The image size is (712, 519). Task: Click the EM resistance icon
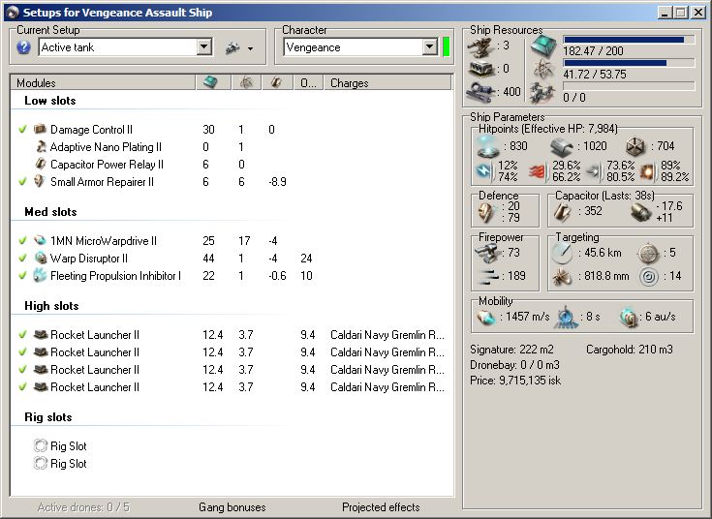click(x=484, y=171)
